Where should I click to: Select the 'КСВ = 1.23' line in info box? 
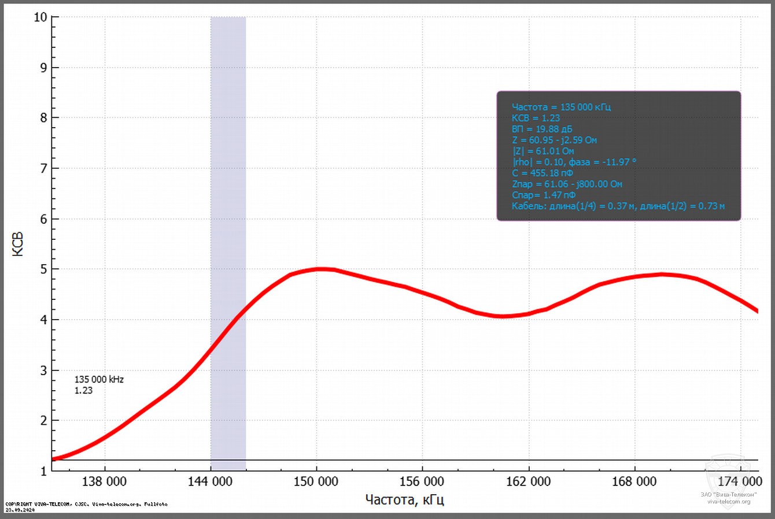[536, 118]
